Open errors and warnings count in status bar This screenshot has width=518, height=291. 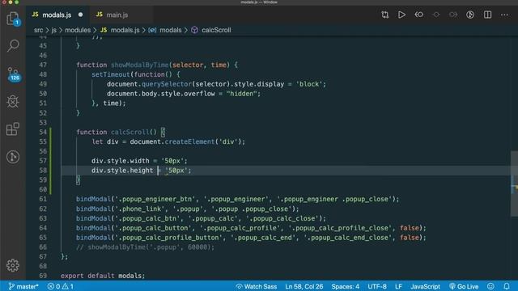61,286
